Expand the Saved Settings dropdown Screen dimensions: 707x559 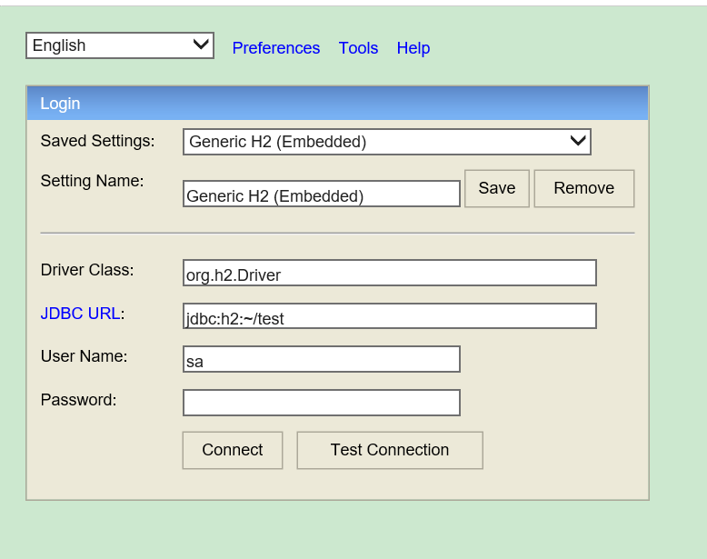[386, 142]
